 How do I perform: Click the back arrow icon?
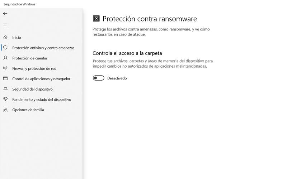[x=5, y=14]
